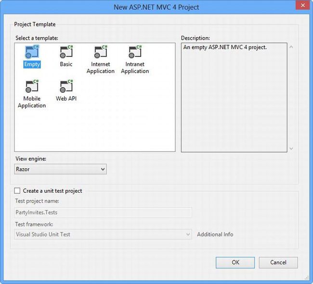Enable Create a unit test project checkbox
Image resolution: width=313 pixels, height=284 pixels.
[17, 190]
